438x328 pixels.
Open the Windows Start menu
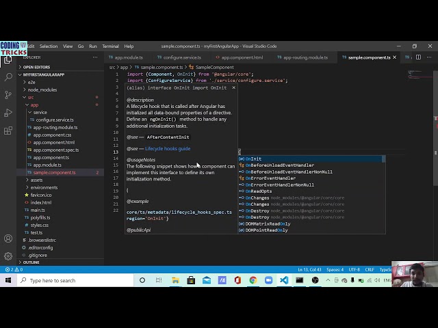8,280
